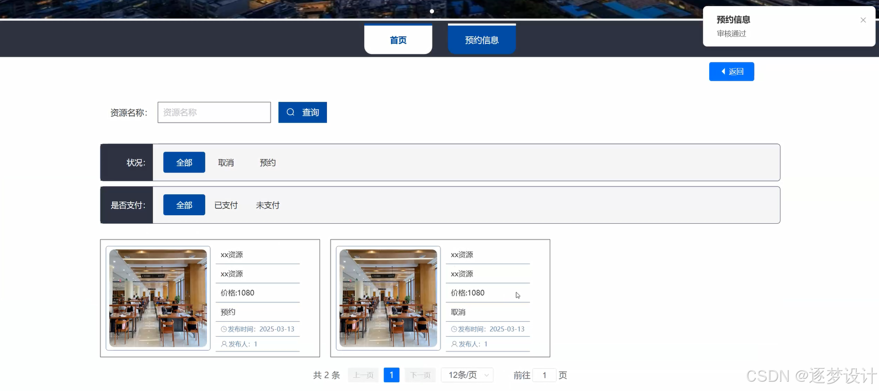
Task: Select 全部 in the 是否支付 filter
Action: [184, 205]
